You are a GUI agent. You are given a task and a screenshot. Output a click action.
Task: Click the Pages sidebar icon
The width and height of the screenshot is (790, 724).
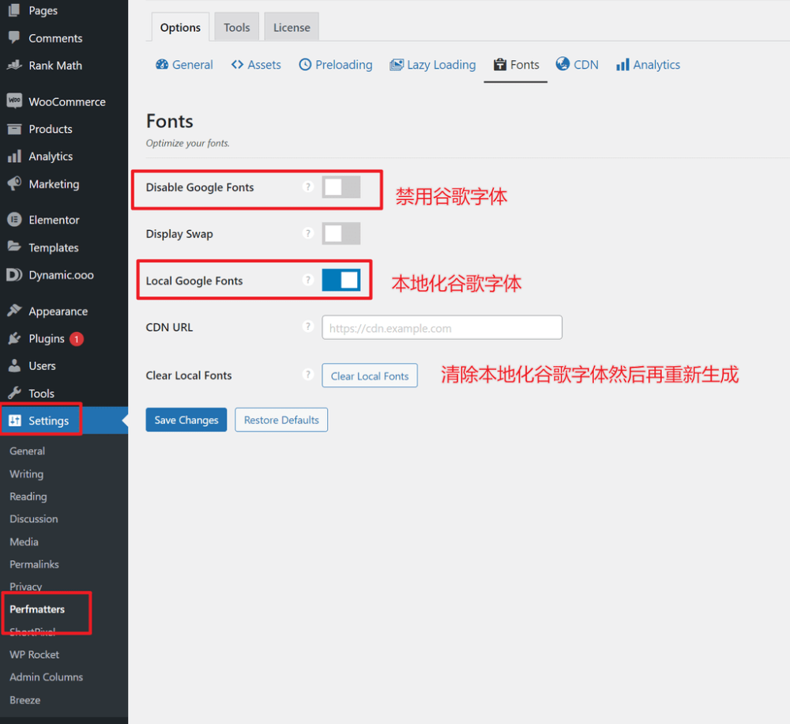click(14, 9)
